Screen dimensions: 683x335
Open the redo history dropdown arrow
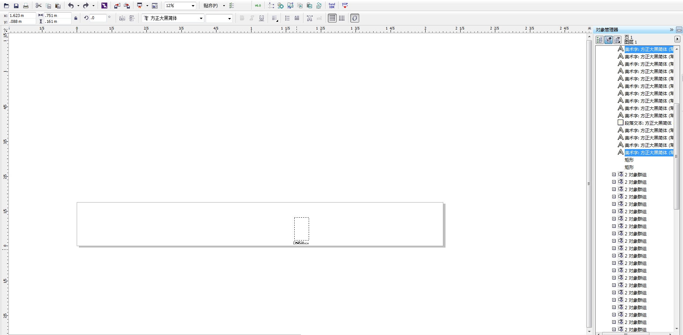93,6
